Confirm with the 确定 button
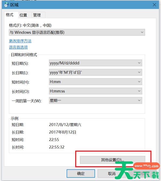161x181 pixels. pos(81,173)
